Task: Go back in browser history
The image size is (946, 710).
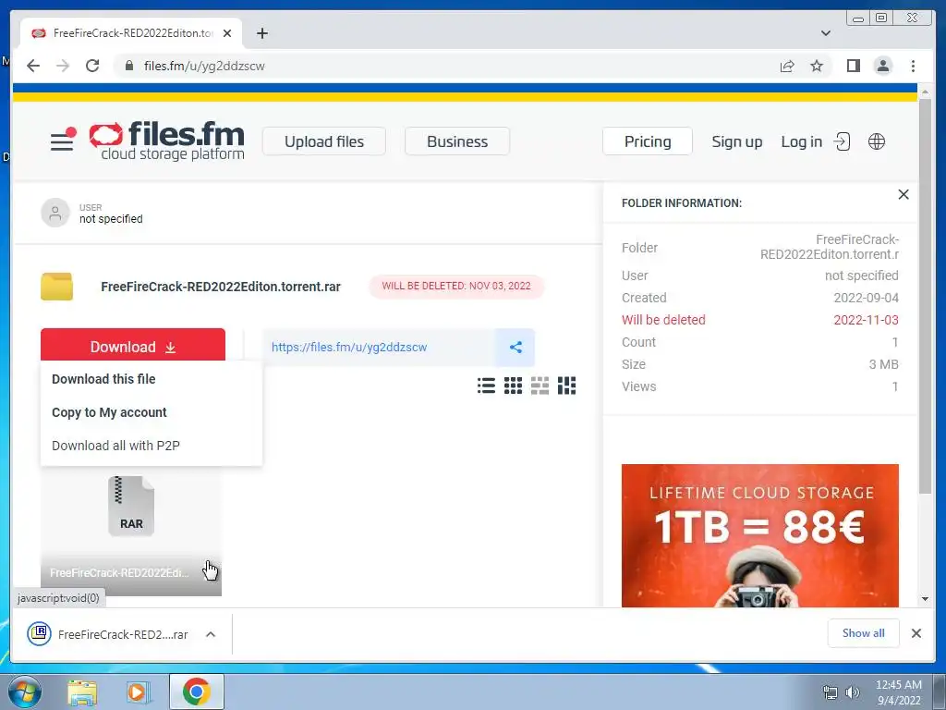Action: pos(33,66)
